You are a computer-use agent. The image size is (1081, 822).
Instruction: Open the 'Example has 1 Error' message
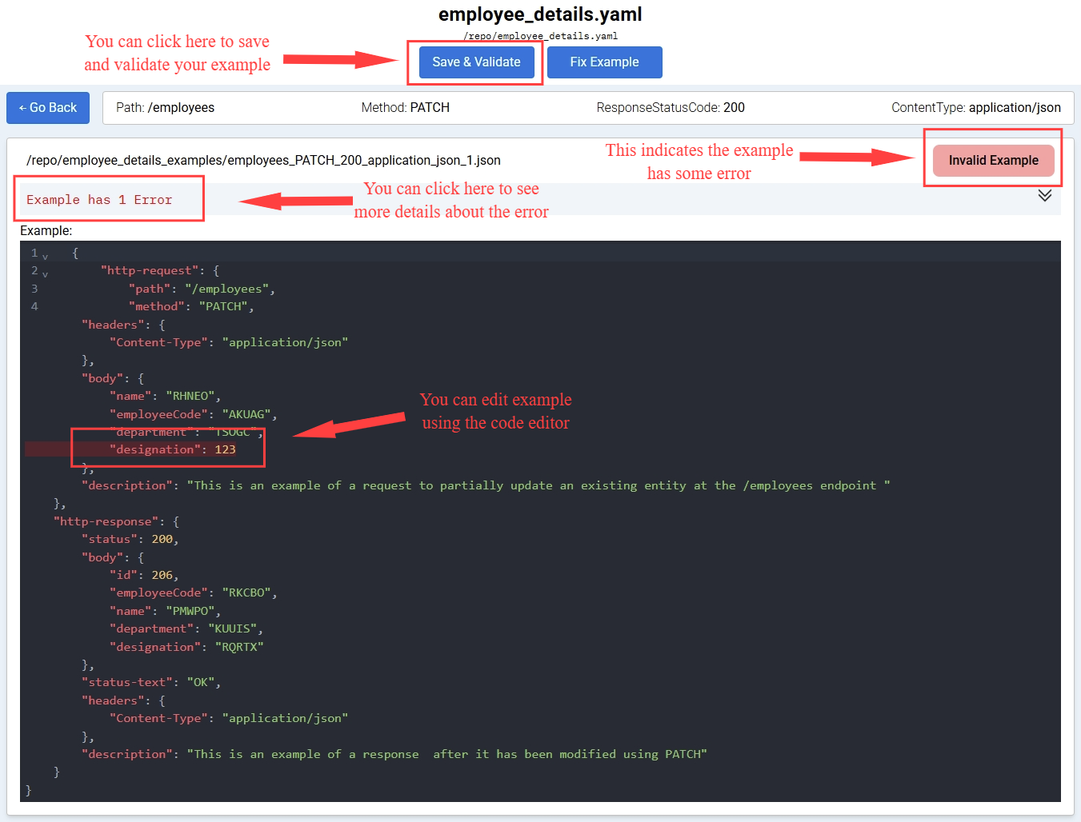[x=99, y=200]
